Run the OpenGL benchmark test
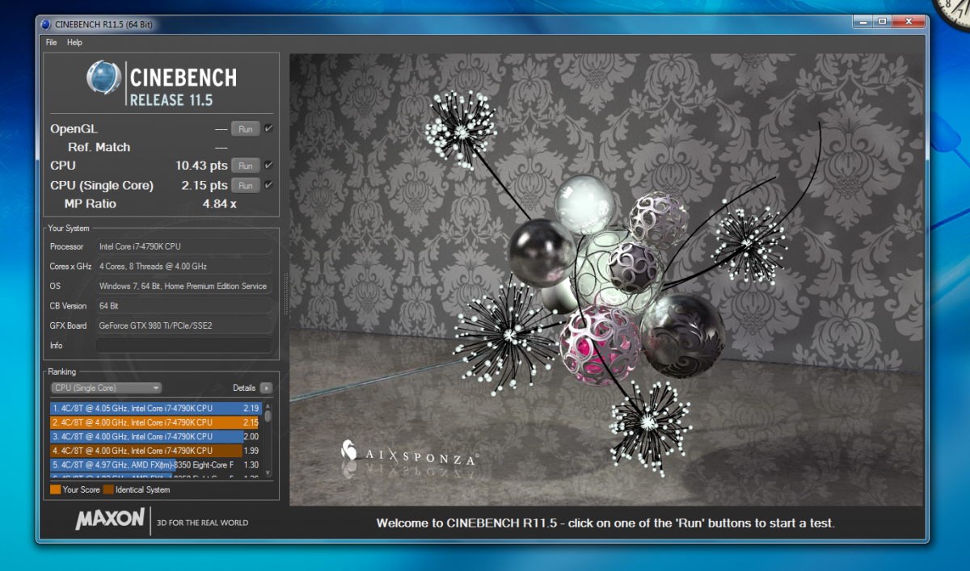Viewport: 970px width, 571px height. [246, 128]
